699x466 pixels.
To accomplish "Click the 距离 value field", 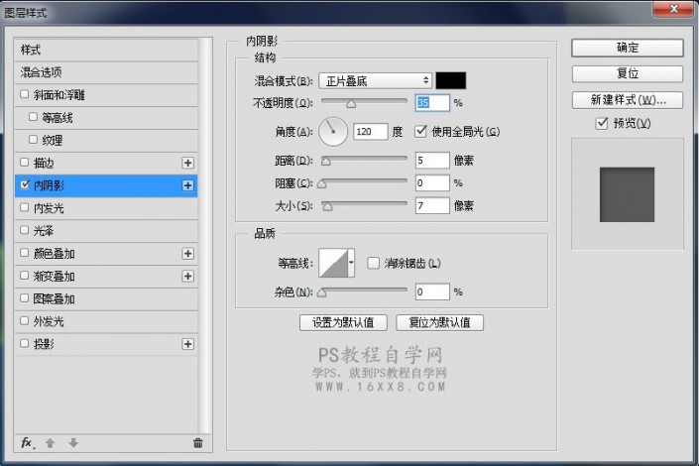I will click(x=432, y=160).
